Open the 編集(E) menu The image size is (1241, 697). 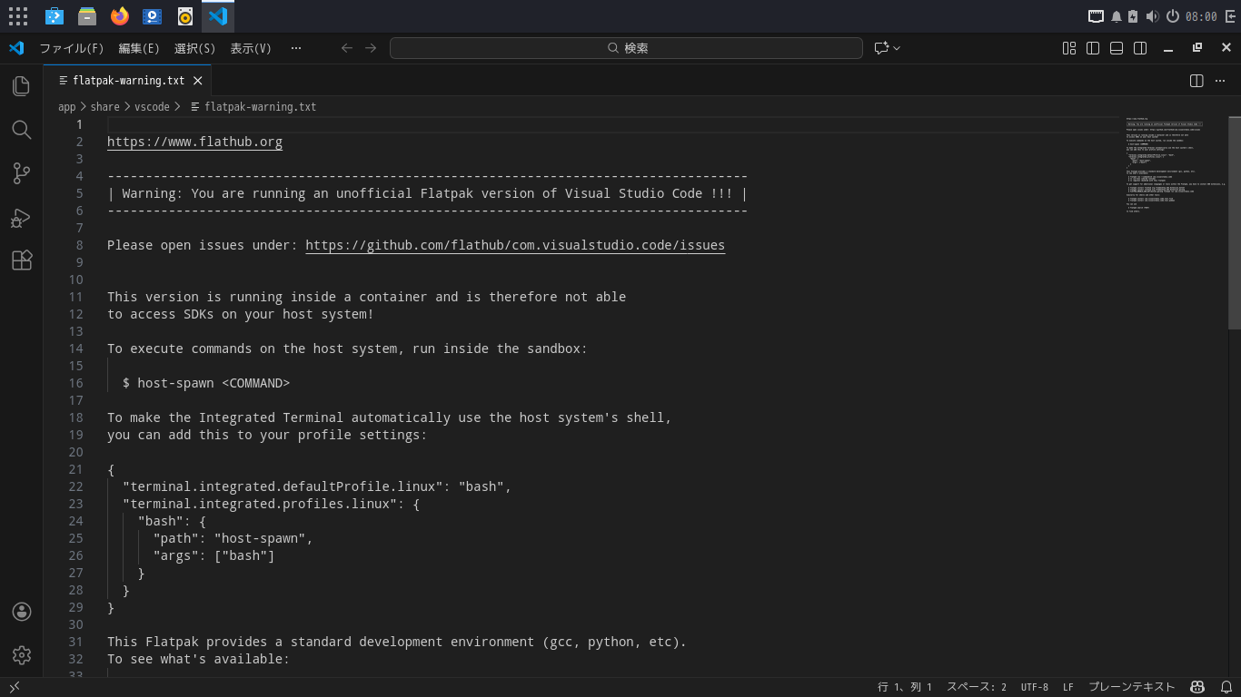pyautogui.click(x=139, y=48)
